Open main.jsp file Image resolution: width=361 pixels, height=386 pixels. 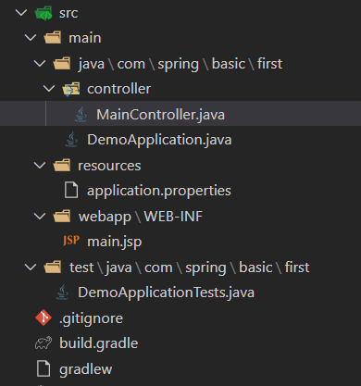click(115, 242)
